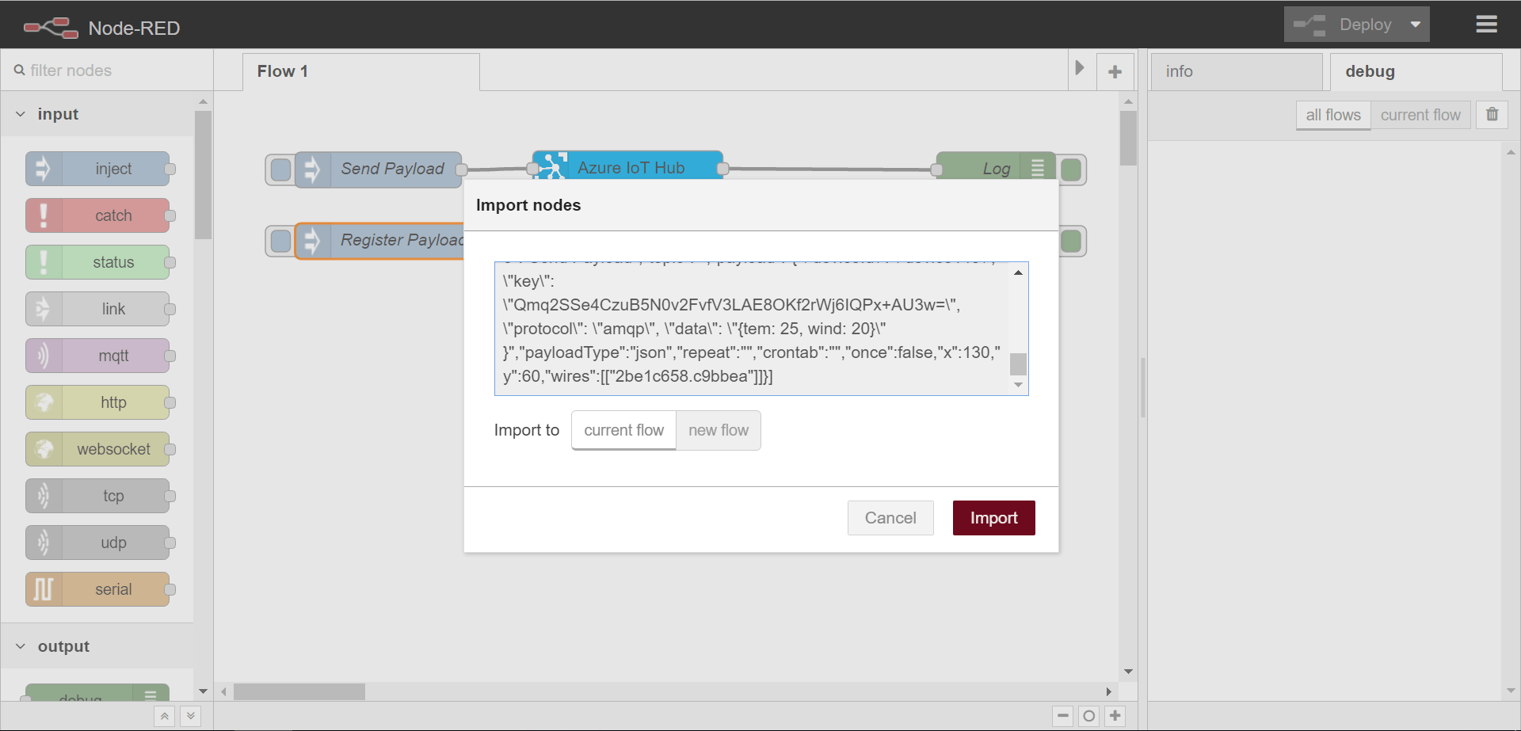
Task: Click the debug sidebar trash icon
Action: point(1492,115)
